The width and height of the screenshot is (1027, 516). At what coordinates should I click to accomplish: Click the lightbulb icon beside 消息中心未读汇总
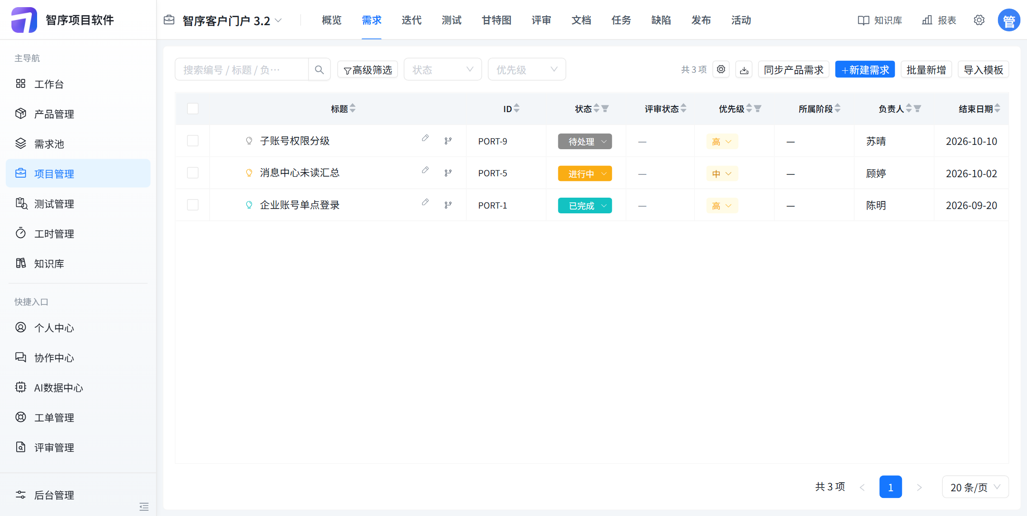(x=249, y=173)
